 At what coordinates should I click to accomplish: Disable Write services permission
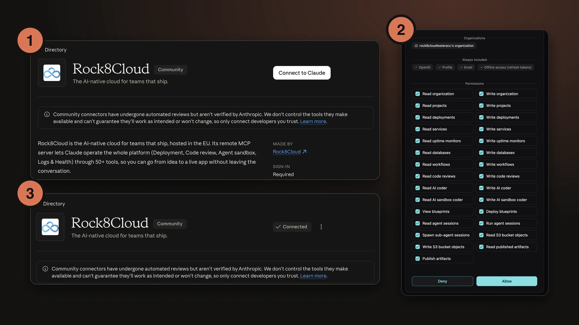[x=481, y=129]
